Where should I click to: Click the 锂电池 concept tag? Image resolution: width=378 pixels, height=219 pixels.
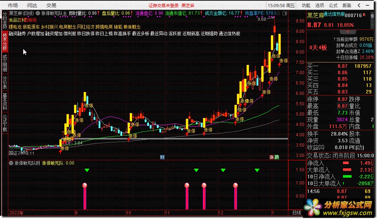[x=15, y=27]
